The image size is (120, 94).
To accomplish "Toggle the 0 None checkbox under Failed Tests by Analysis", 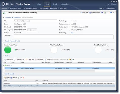I will pos(106,50).
